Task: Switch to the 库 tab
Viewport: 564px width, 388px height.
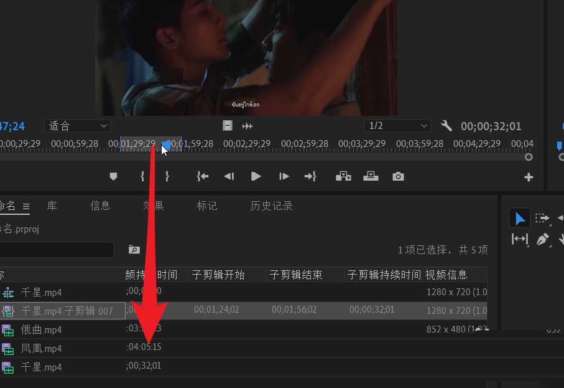Action: click(52, 206)
